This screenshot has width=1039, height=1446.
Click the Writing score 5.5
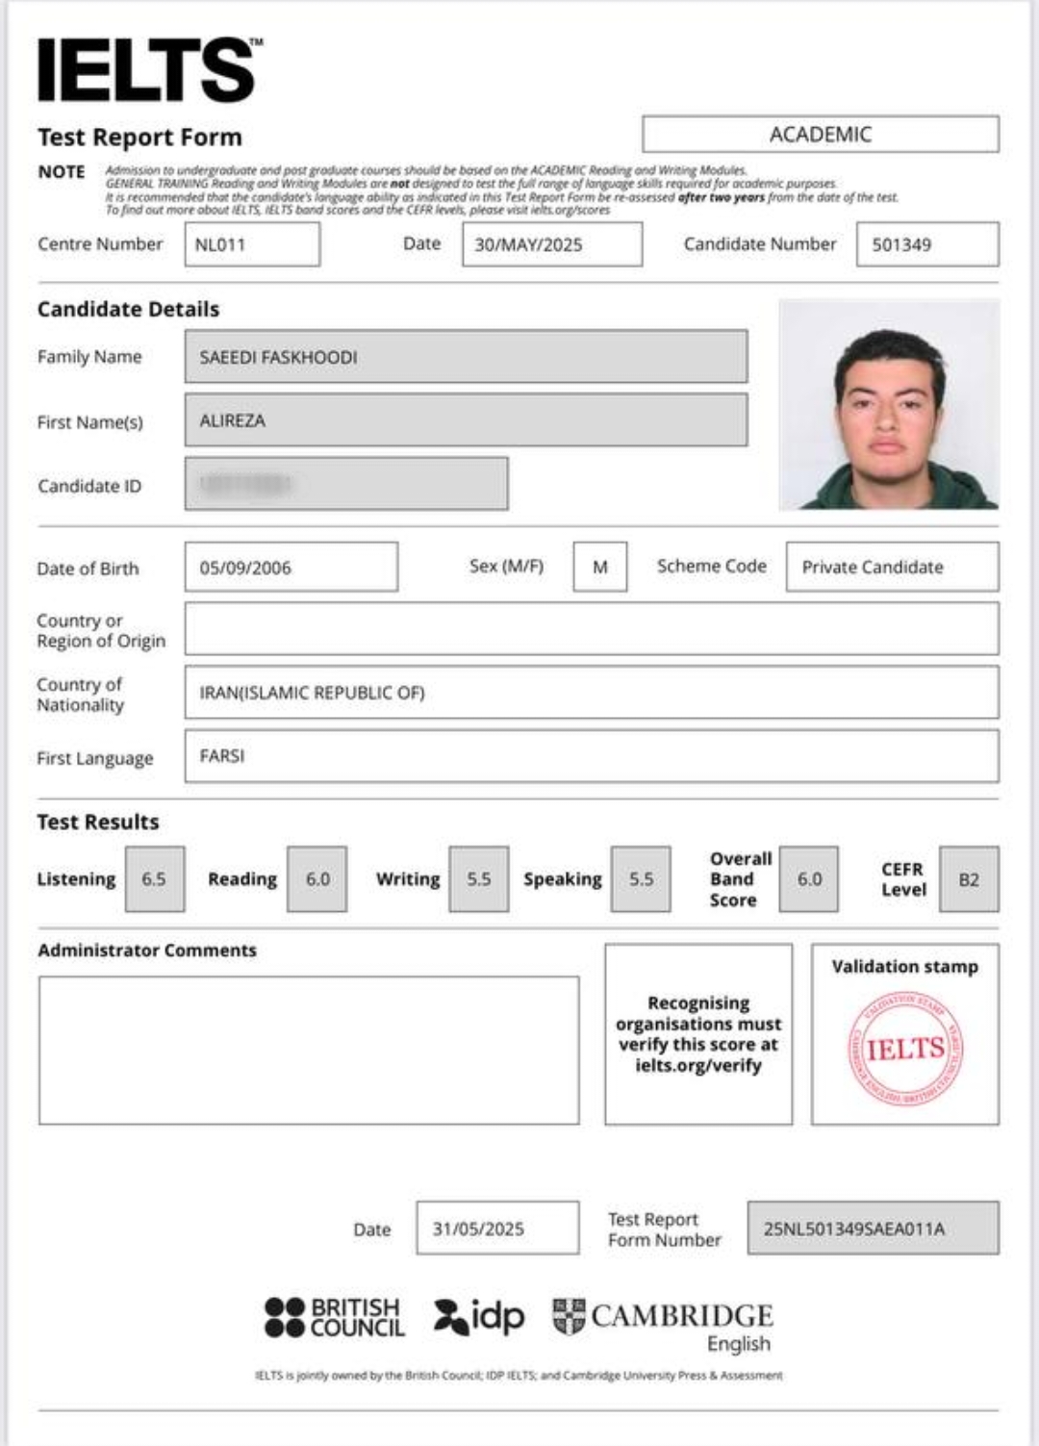click(479, 879)
